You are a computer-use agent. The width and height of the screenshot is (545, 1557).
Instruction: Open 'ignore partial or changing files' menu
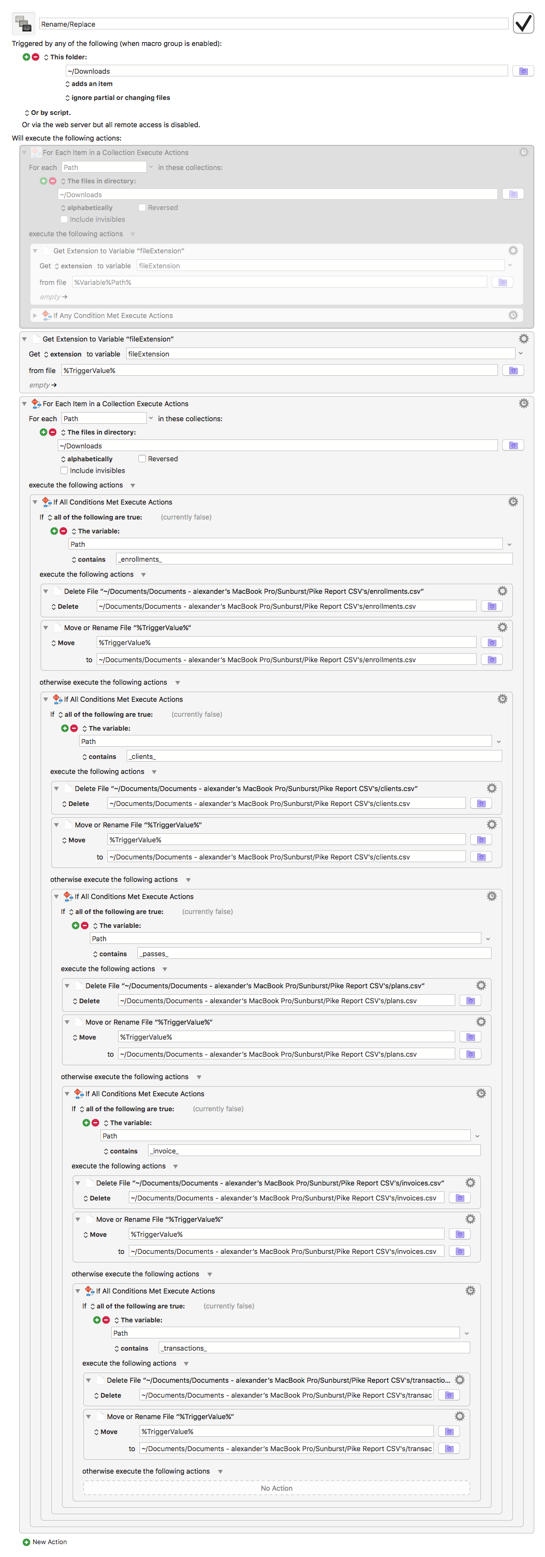117,98
